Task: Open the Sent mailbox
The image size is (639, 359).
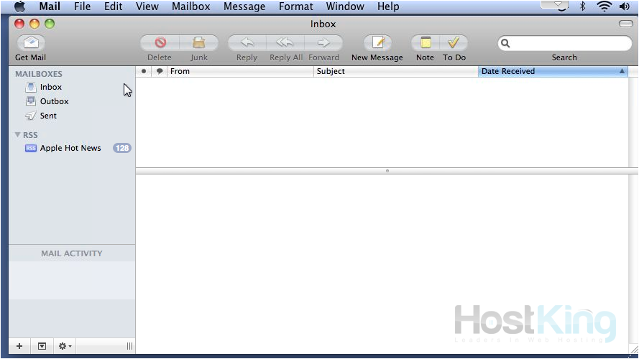Action: coord(48,116)
